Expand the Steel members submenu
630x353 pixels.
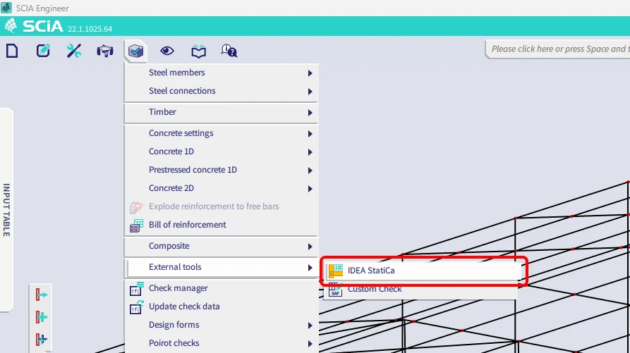221,73
